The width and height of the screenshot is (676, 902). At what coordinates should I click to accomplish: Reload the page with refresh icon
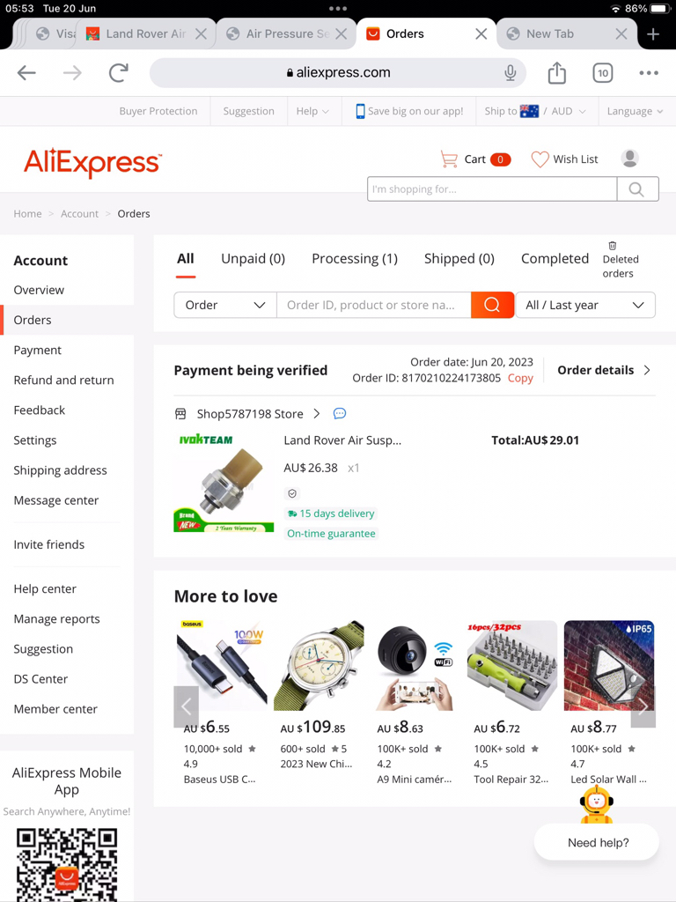119,72
